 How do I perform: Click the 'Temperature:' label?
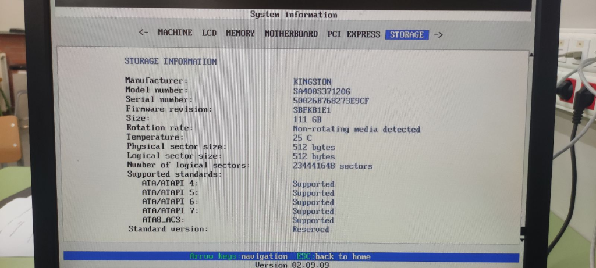tap(155, 137)
